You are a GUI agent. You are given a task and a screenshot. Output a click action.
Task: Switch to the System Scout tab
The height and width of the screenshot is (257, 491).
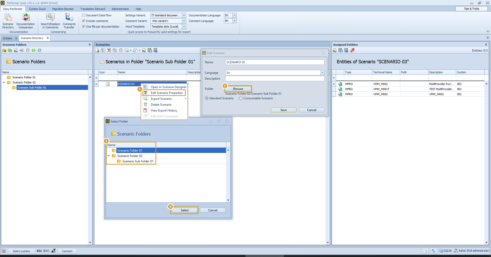click(37, 9)
